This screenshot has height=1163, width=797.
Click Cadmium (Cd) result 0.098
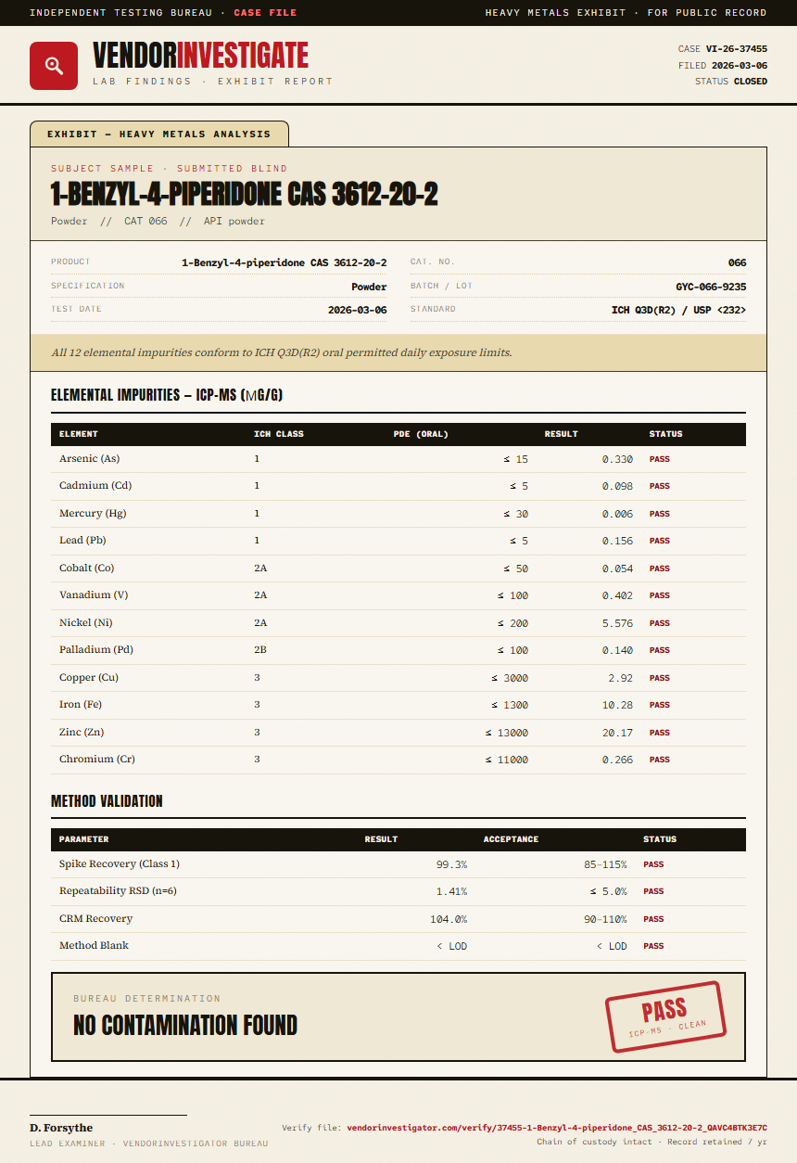tap(617, 486)
